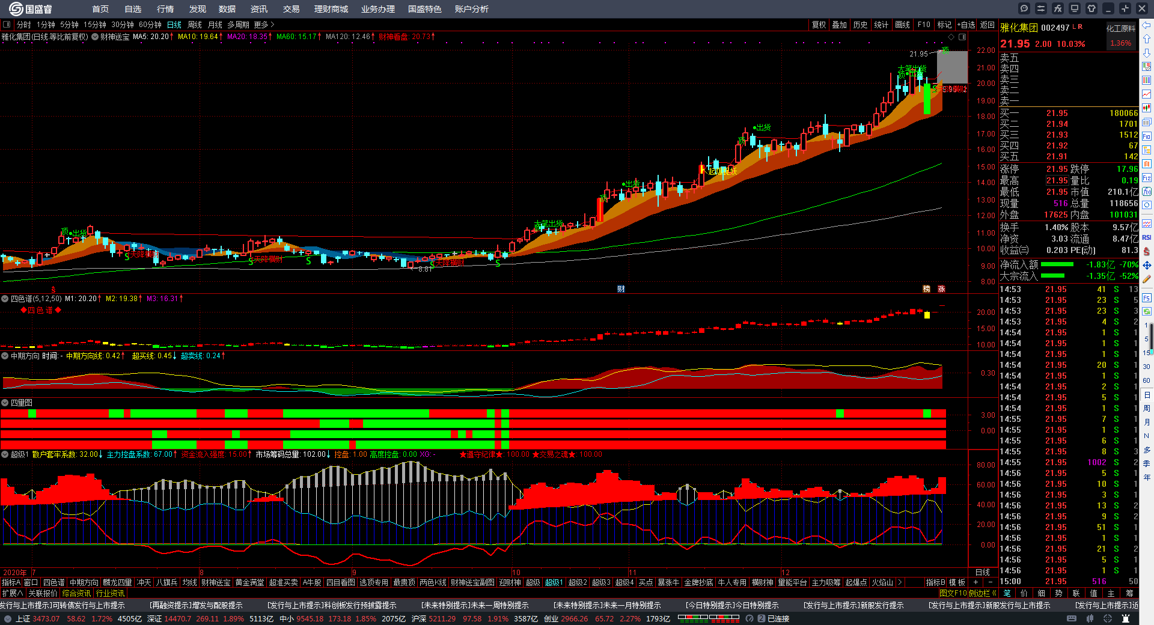Show more indicator tabs with right arrow

point(900,582)
